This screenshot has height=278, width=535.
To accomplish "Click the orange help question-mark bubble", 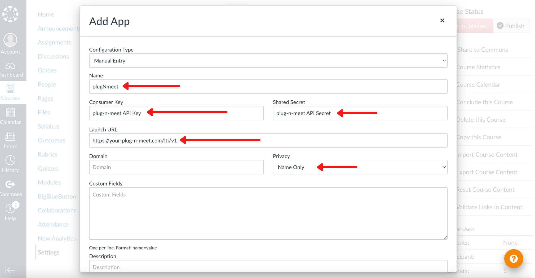I will point(513,259).
